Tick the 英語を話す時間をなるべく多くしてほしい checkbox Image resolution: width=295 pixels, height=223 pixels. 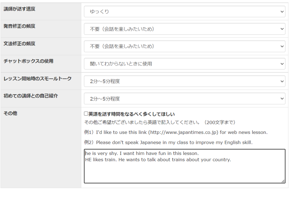tap(86, 114)
